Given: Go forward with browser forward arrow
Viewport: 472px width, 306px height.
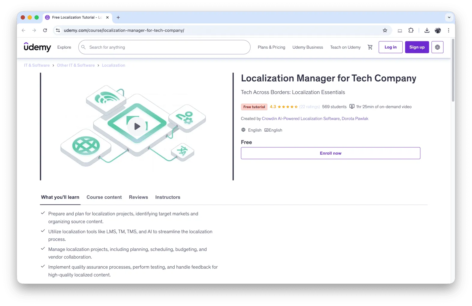Looking at the screenshot, I should click(34, 30).
